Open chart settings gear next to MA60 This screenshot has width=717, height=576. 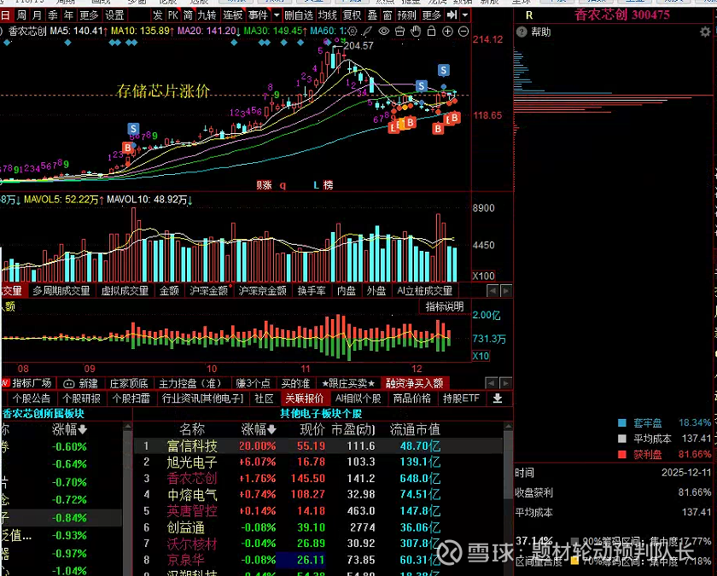(x=353, y=31)
